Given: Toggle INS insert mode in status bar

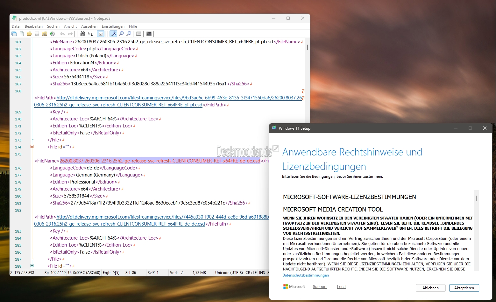Looking at the screenshot, I should (x=262, y=273).
